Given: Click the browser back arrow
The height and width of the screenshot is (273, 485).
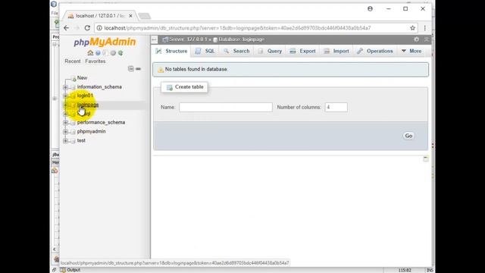Looking at the screenshot, I should (66, 28).
